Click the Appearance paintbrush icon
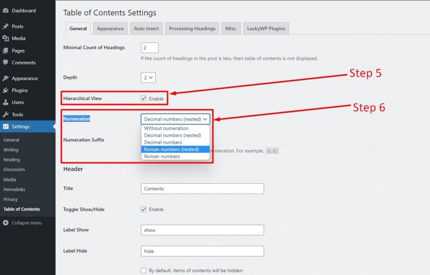The width and height of the screenshot is (430, 275). click(x=5, y=78)
